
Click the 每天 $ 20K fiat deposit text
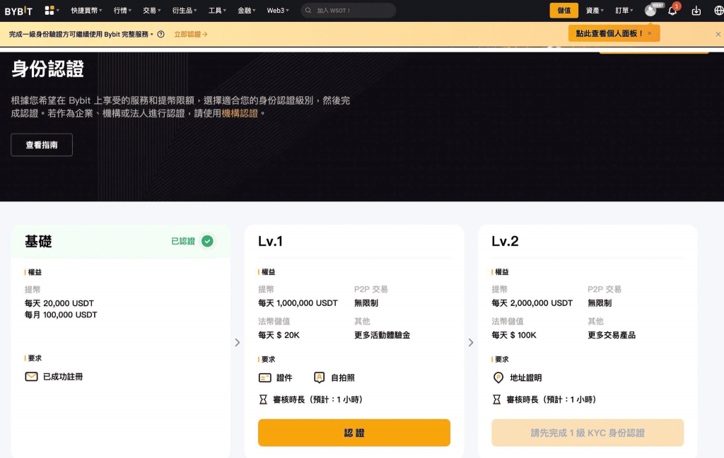pyautogui.click(x=279, y=335)
